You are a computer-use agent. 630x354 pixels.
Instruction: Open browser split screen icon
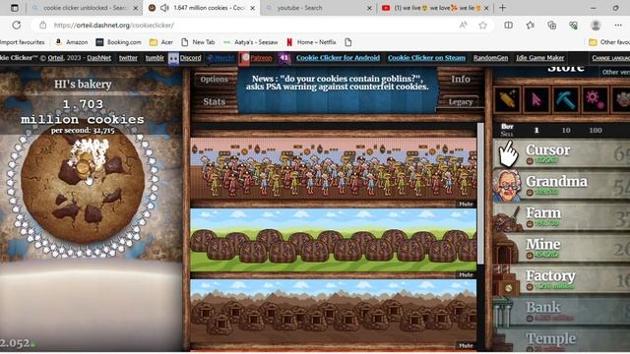pyautogui.click(x=508, y=26)
